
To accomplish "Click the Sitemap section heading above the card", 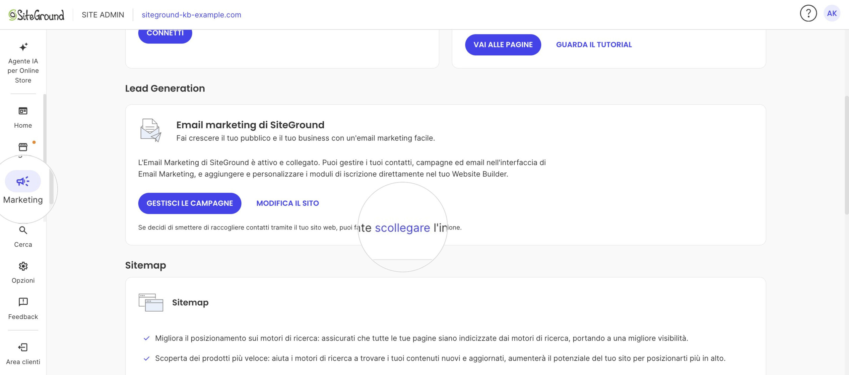I will (146, 265).
